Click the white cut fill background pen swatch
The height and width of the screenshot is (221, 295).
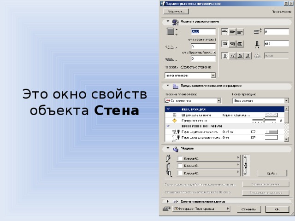pos(271,138)
